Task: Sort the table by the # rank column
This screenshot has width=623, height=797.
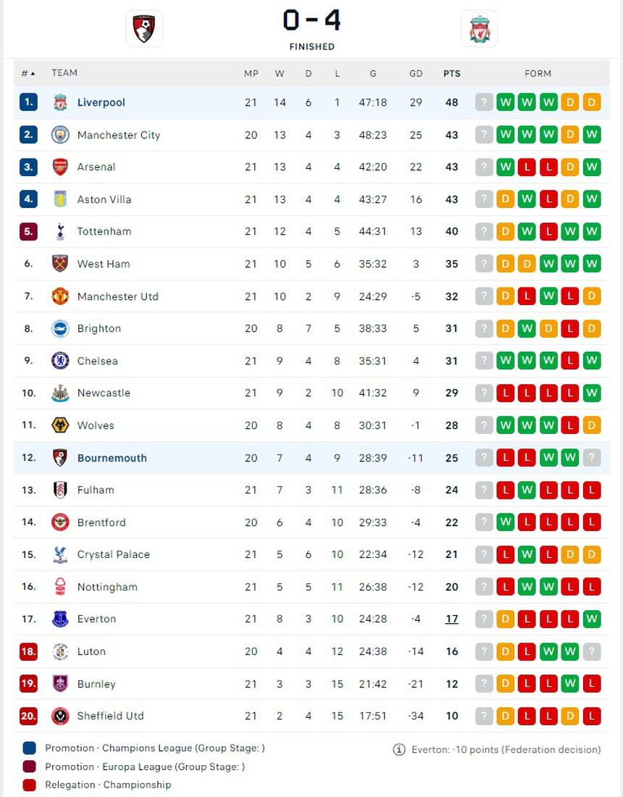Action: (x=28, y=73)
